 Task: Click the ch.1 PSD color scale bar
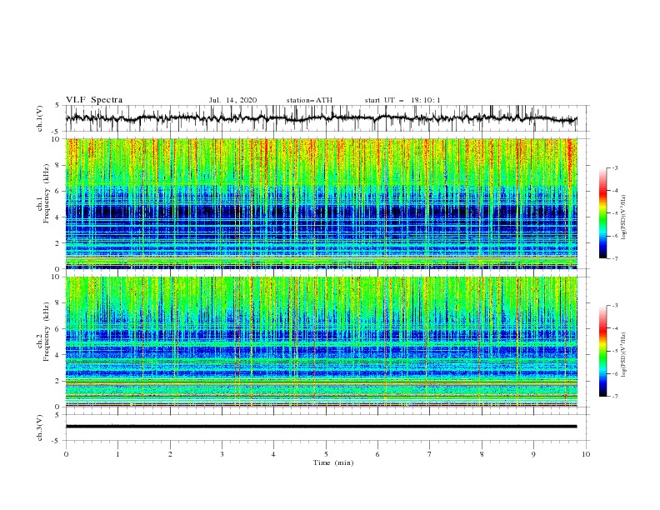602,213
